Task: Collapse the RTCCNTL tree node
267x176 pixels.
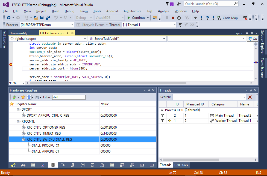Action: click(x=18, y=122)
